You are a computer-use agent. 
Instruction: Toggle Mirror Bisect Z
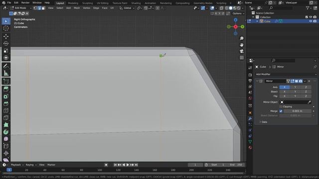[x=306, y=91]
